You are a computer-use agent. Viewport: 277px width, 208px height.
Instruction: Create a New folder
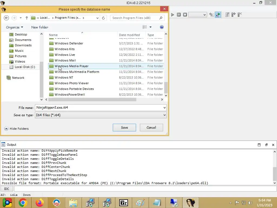tap(40, 27)
